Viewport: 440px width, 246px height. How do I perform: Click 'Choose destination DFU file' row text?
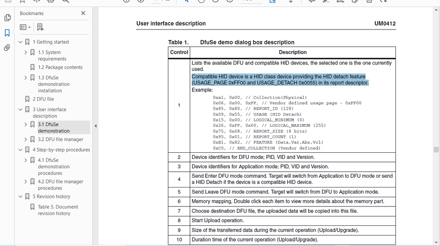[275, 211]
